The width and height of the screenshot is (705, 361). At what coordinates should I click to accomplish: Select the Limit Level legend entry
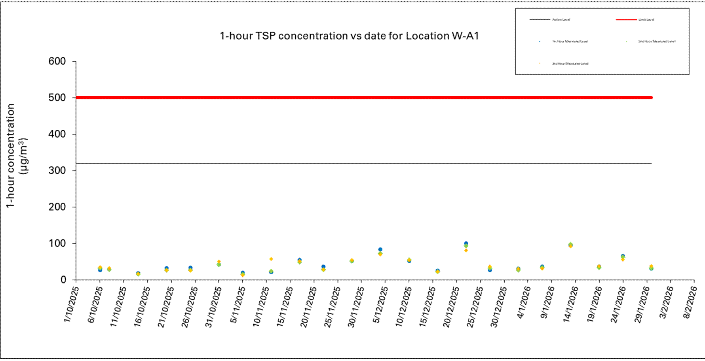[x=646, y=19]
